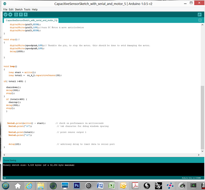The image size is (205, 190).
Task: Click the rhinoceros icon in taskbar
Action: click(158, 186)
